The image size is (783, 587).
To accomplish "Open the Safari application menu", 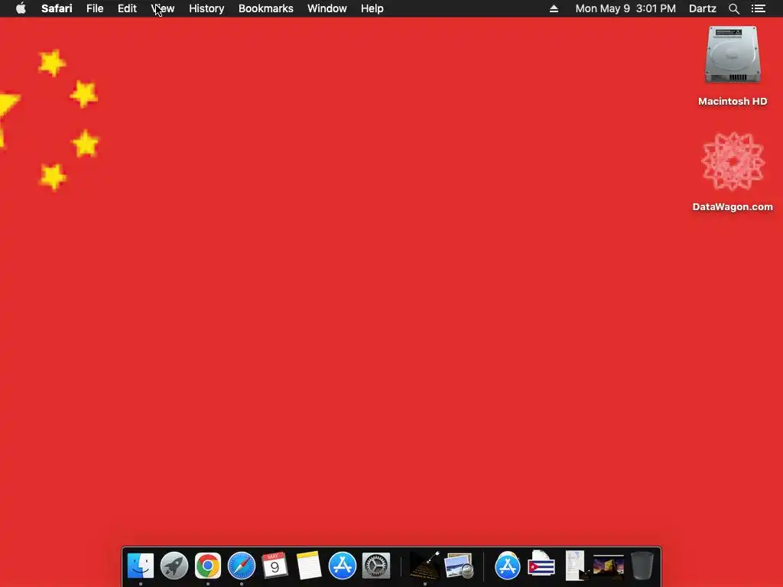I will pyautogui.click(x=57, y=8).
